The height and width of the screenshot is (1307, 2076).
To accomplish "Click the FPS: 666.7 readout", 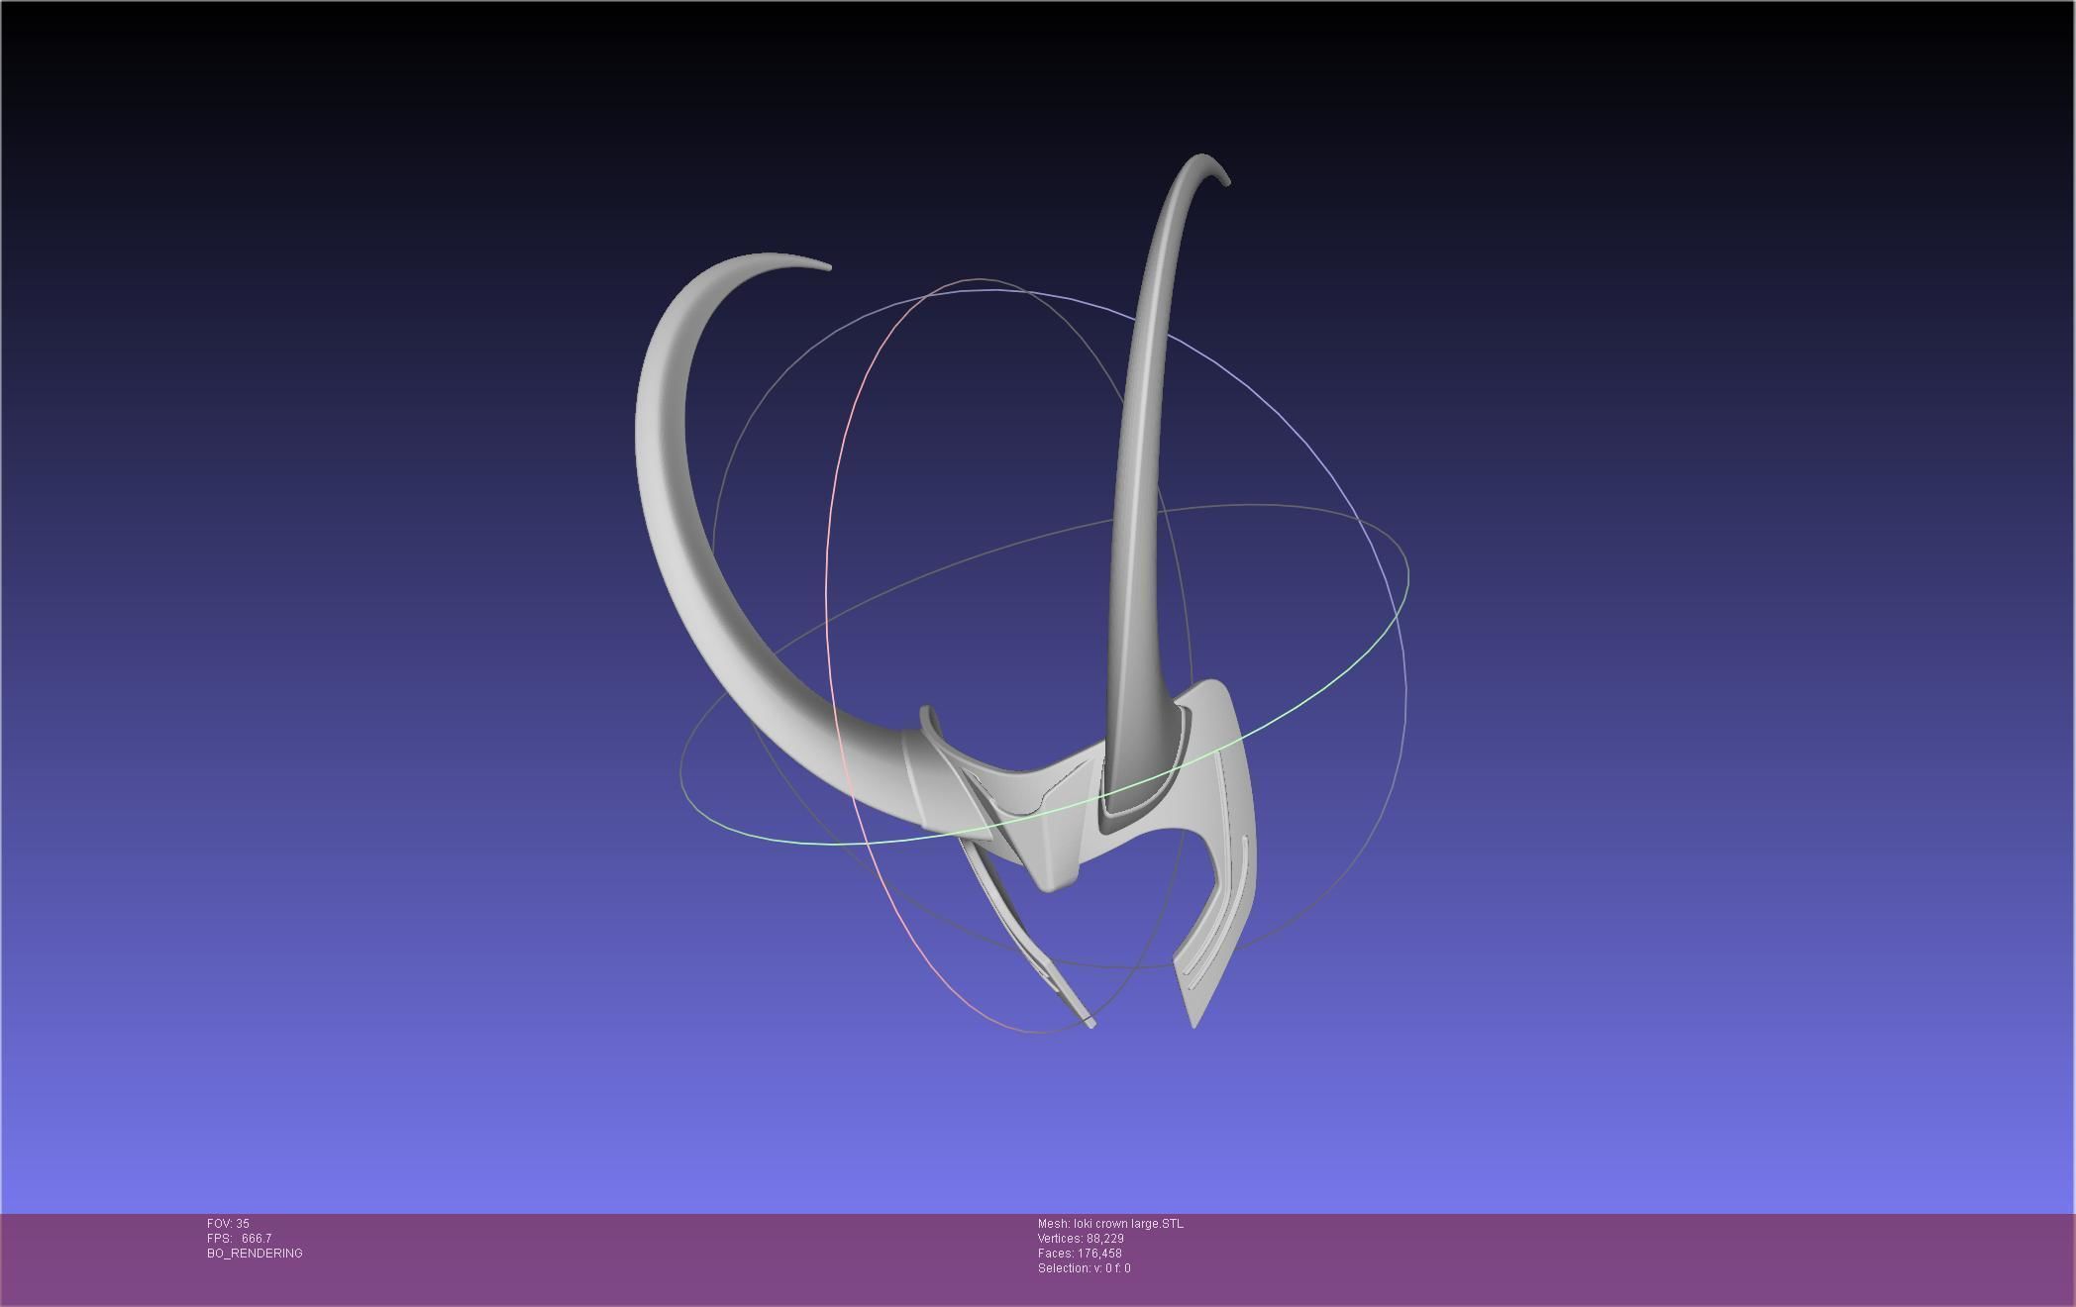I will 239,1239.
